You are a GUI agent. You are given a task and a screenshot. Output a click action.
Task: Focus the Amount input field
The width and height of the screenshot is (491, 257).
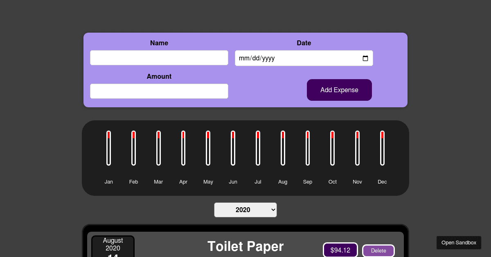click(159, 91)
